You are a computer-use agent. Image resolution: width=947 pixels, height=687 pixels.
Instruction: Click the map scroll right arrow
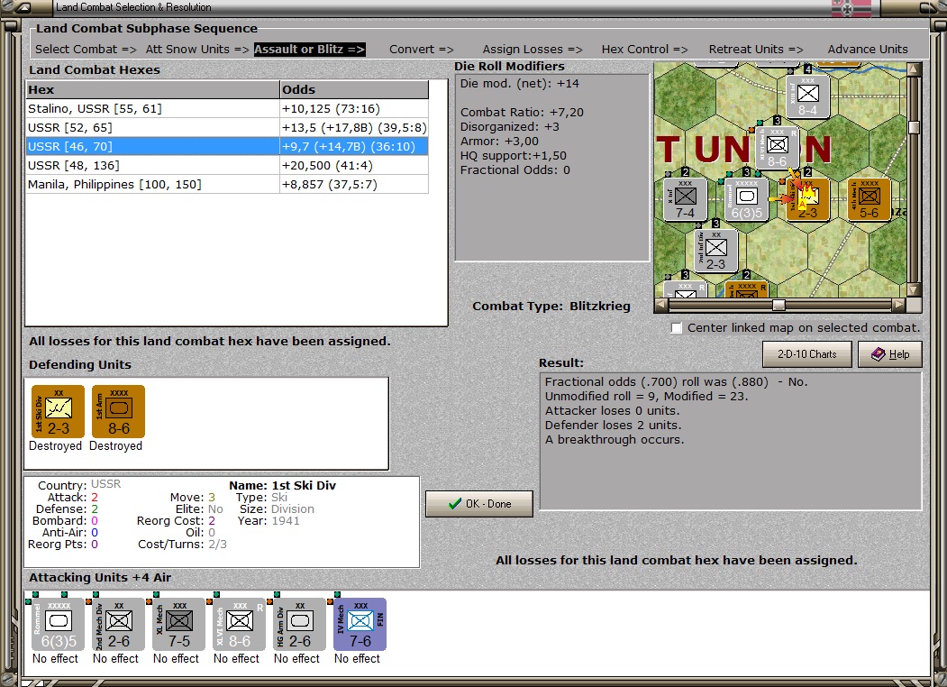coord(899,305)
